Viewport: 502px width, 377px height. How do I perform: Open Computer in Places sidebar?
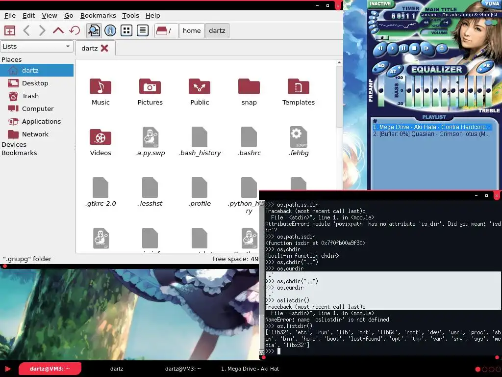coord(36,108)
